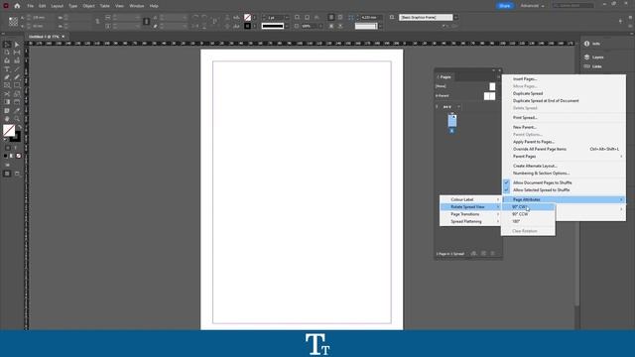The image size is (635, 357).
Task: Choose New Parent menu item
Action: click(565, 127)
